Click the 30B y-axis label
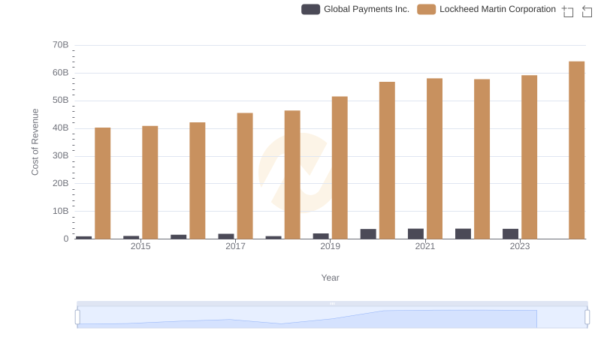Screen dimensions: 601x346 (61, 155)
